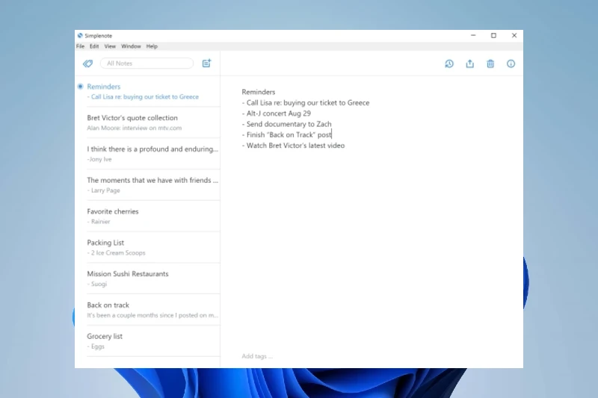Open the File menu
This screenshot has width=598, height=398.
pyautogui.click(x=80, y=46)
